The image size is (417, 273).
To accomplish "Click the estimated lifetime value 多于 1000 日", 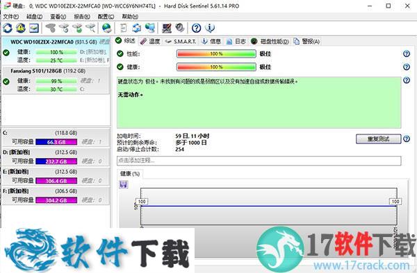I will (191, 143).
